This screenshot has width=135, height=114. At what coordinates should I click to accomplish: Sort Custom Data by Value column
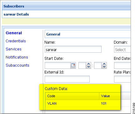pos(110,96)
